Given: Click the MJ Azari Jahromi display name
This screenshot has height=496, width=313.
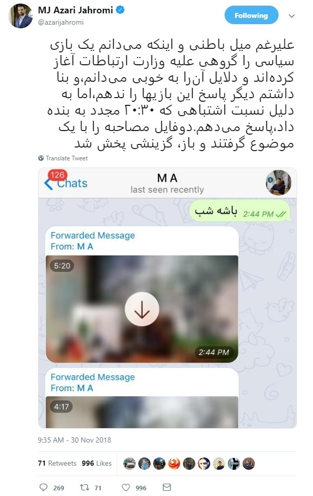Looking at the screenshot, I should [75, 10].
